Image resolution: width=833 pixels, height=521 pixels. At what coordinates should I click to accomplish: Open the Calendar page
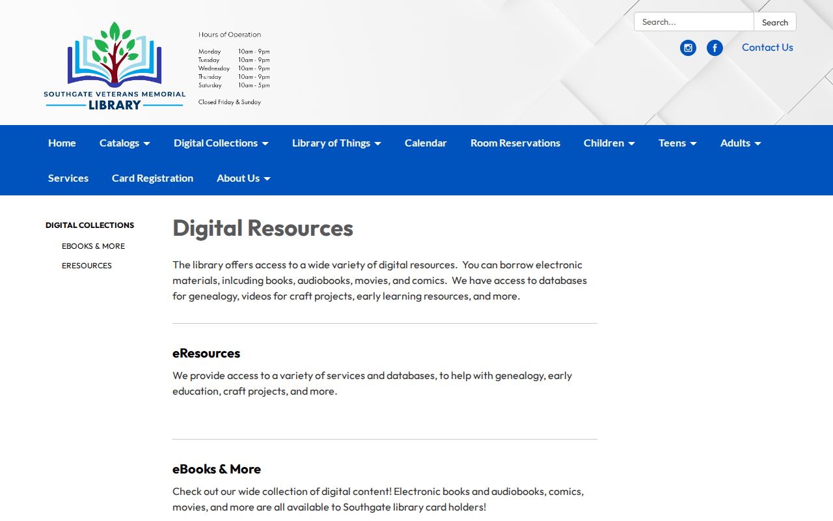pyautogui.click(x=426, y=143)
